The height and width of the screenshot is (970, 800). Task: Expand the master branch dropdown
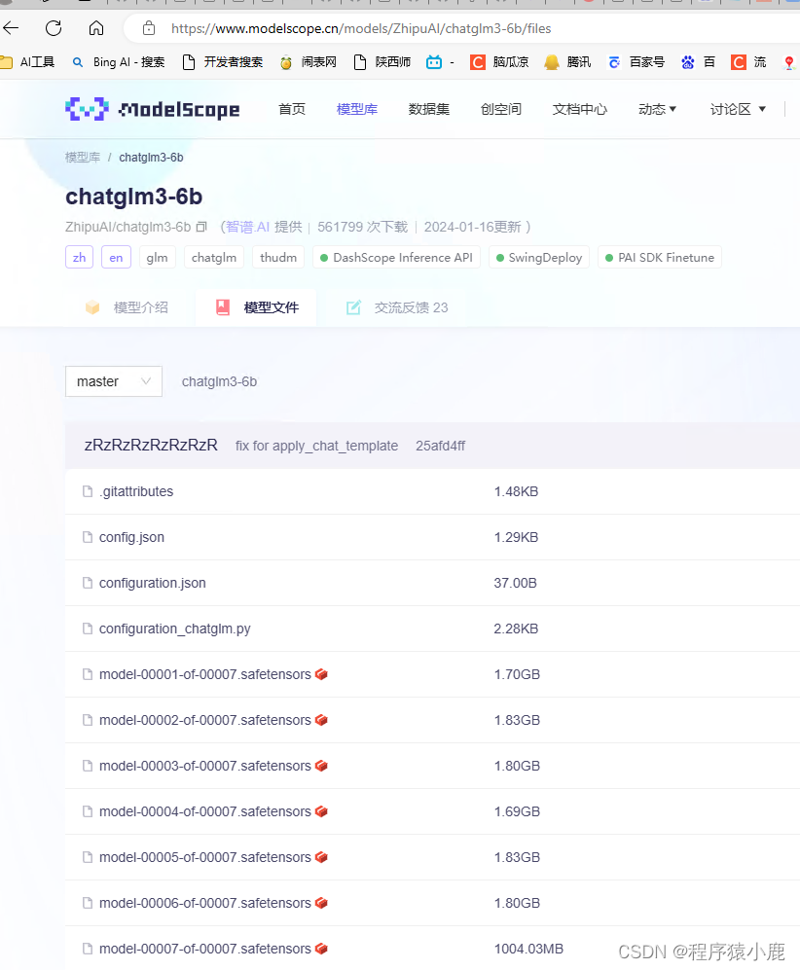(x=114, y=381)
